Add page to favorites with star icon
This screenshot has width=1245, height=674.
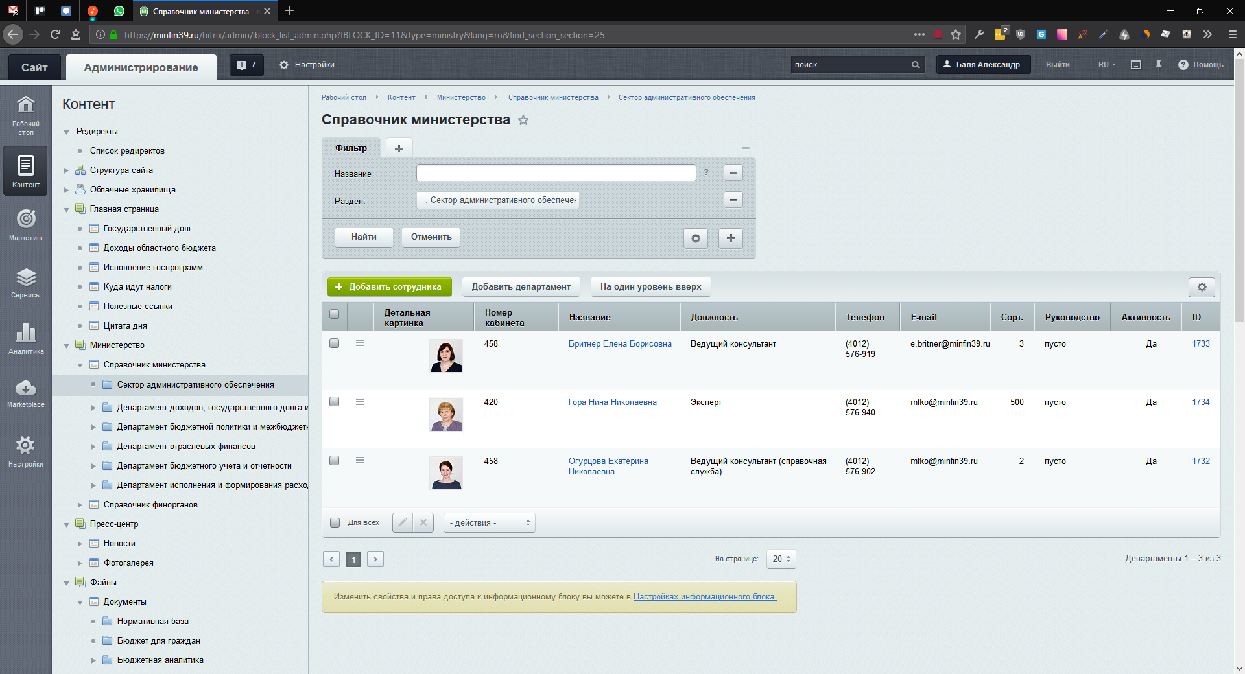point(523,120)
